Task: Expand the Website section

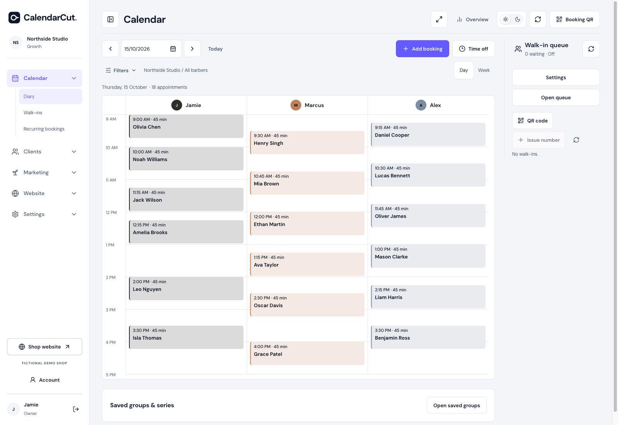Action: (x=44, y=193)
